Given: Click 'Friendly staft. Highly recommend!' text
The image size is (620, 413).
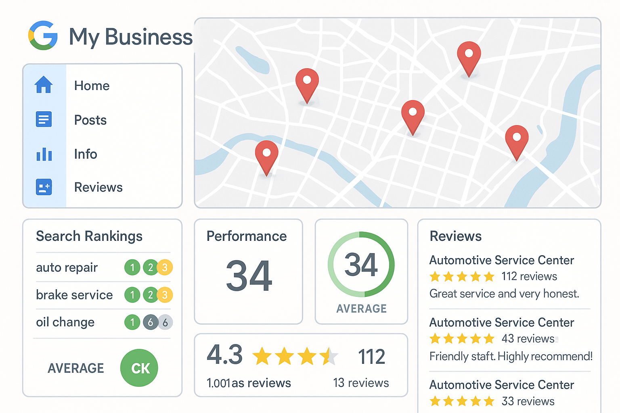Looking at the screenshot, I should click(x=511, y=356).
